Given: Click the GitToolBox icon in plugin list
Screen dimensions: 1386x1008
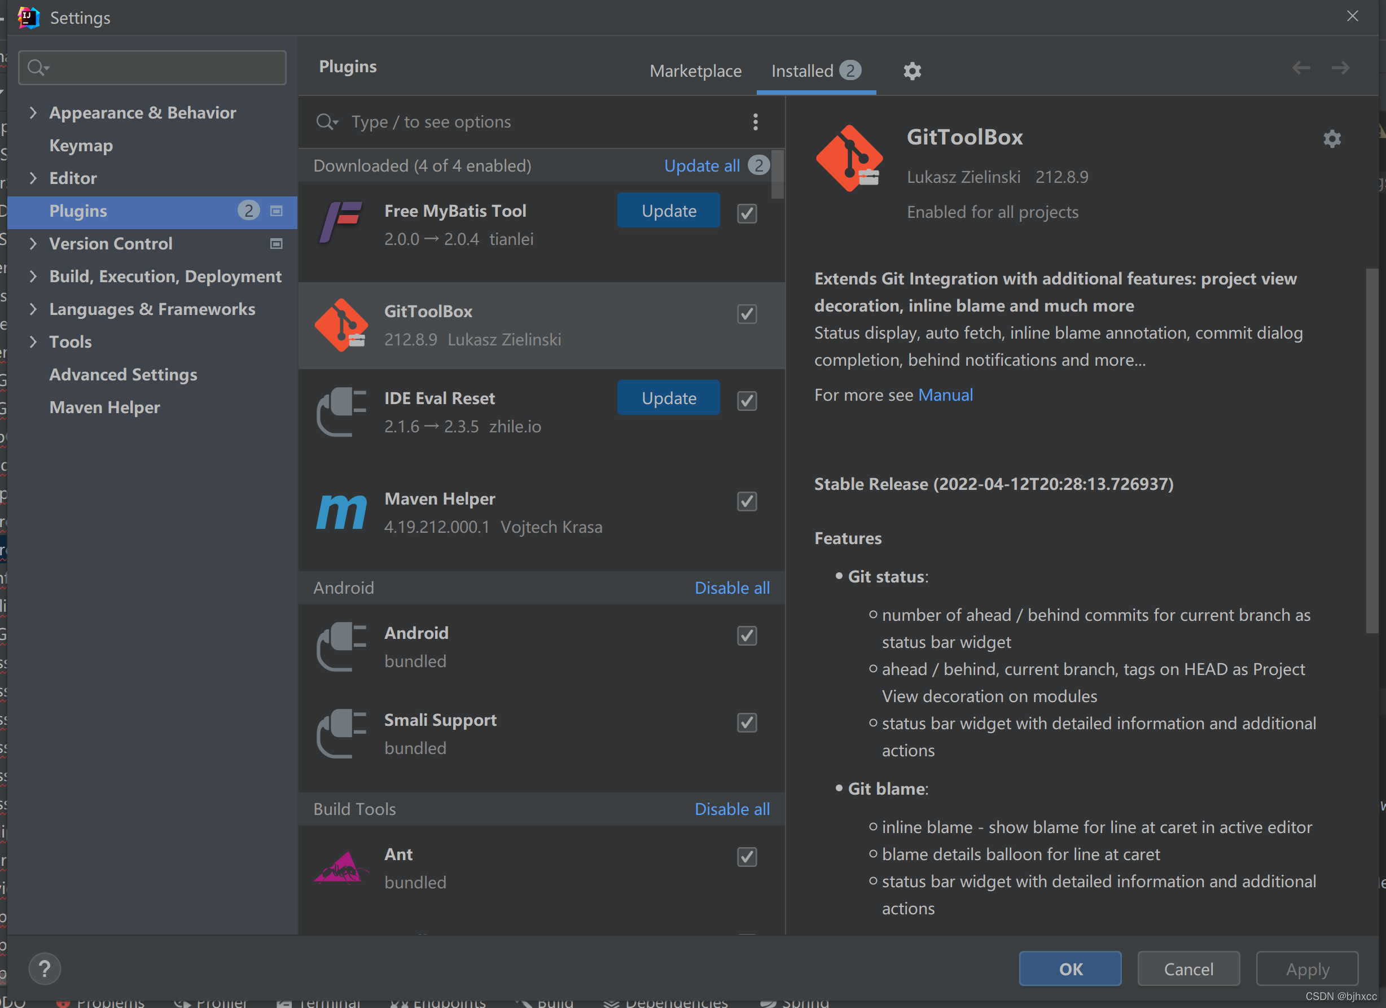Looking at the screenshot, I should [341, 325].
